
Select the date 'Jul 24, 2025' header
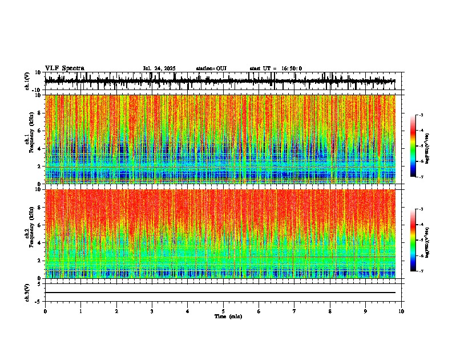tap(159, 68)
